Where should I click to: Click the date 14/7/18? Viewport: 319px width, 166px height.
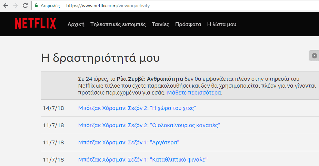[53, 108]
